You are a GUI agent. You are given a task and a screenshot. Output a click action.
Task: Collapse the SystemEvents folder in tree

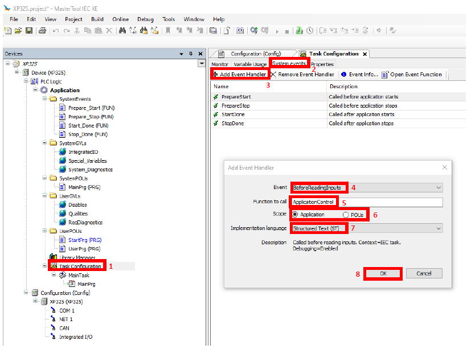[x=45, y=99]
